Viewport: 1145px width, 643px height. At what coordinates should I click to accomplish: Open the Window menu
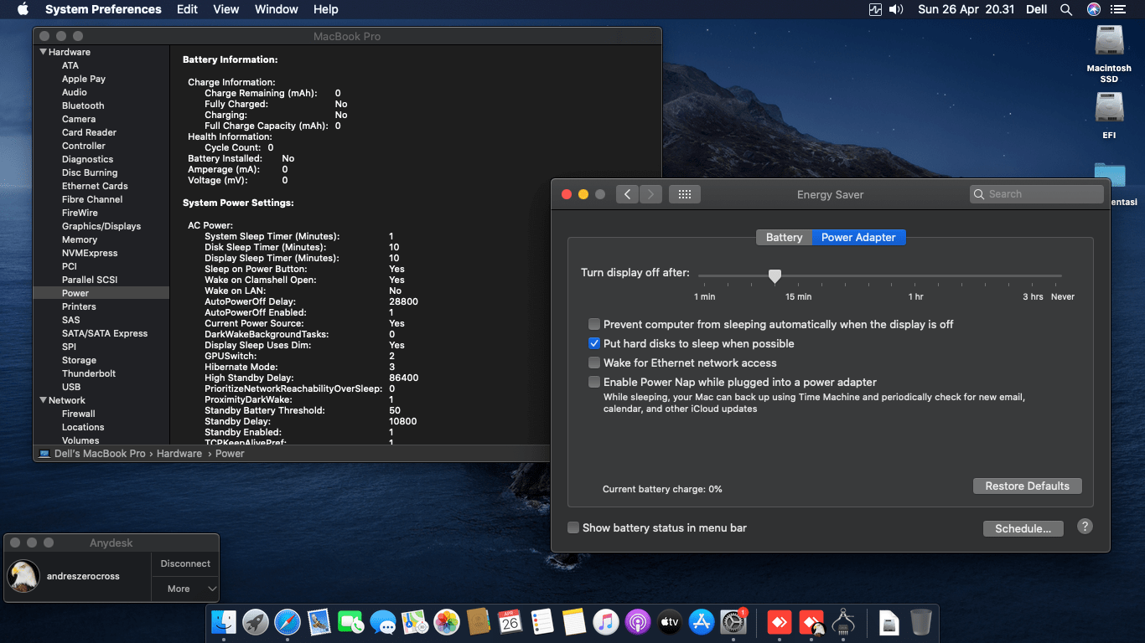[276, 9]
